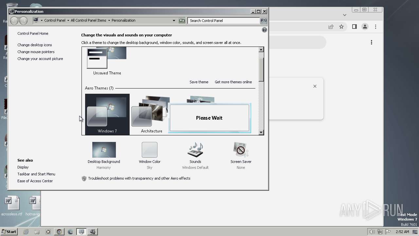Image resolution: width=419 pixels, height=236 pixels.
Task: Open the Control Panel Home link
Action: click(x=33, y=33)
